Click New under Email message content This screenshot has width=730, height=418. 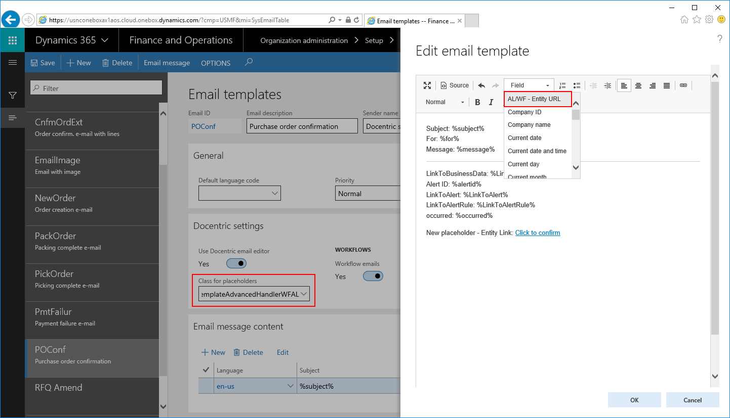click(x=213, y=352)
